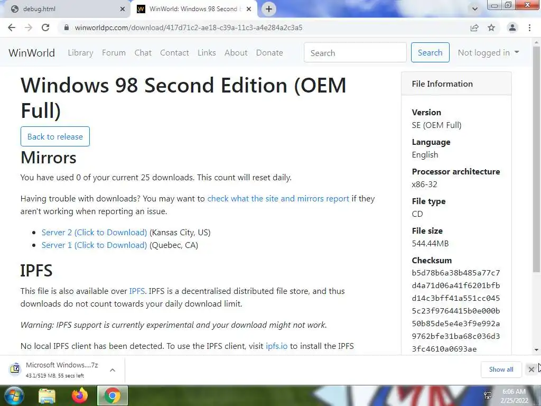Click the Chrome taskbar icon

113,395
